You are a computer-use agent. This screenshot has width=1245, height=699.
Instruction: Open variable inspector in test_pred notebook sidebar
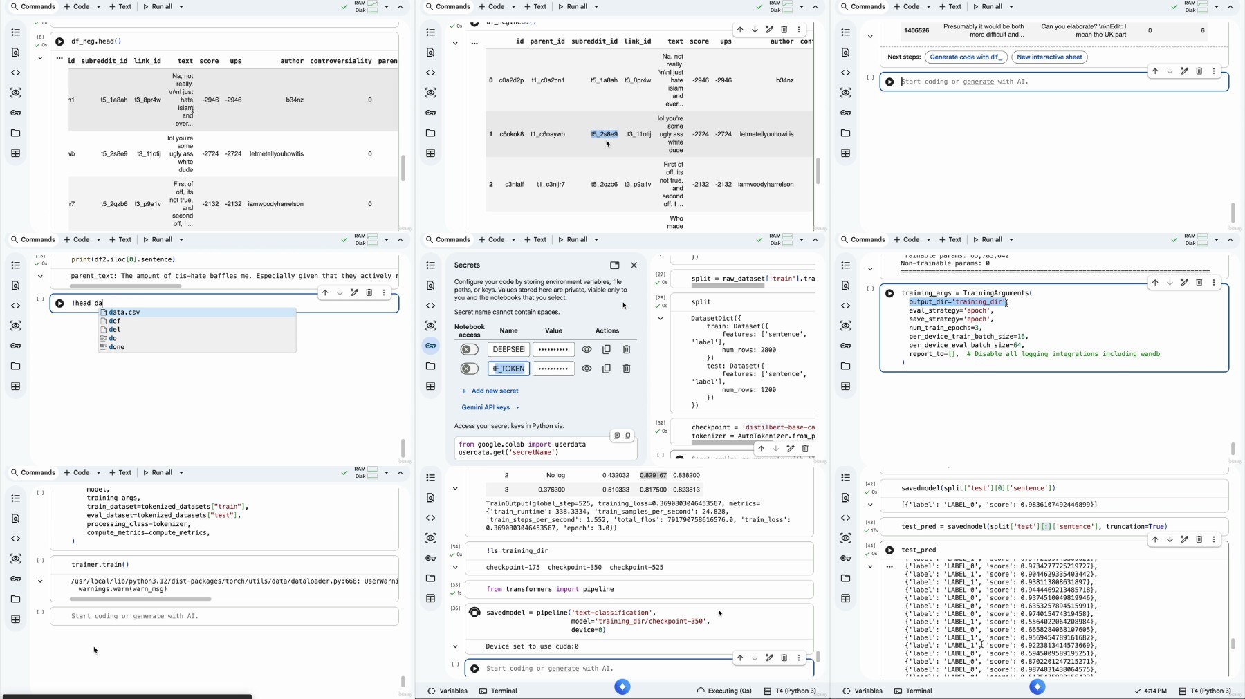coord(846,538)
